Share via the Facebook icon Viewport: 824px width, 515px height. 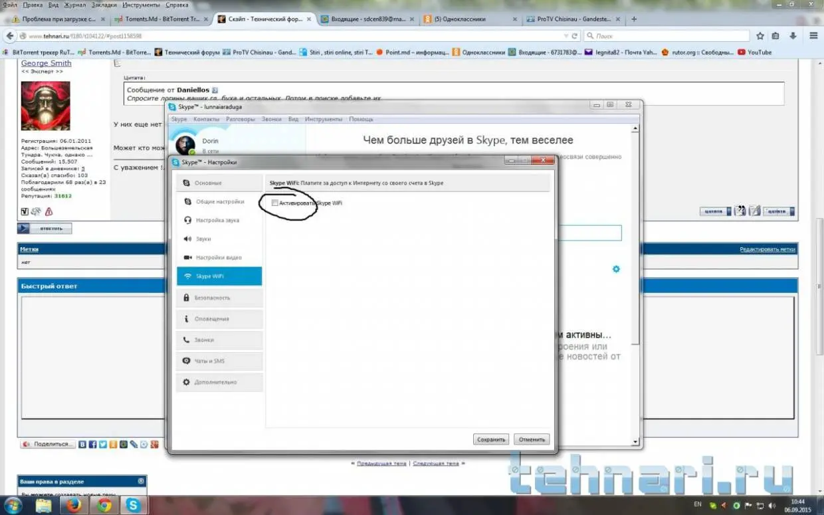(x=93, y=444)
